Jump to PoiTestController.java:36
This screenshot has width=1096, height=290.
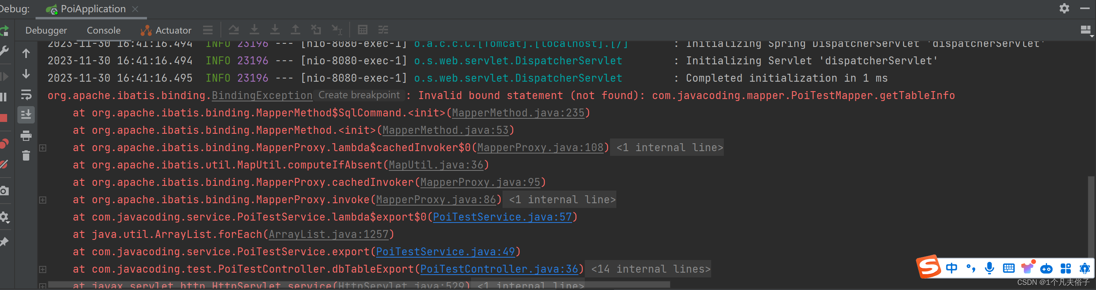(x=499, y=269)
